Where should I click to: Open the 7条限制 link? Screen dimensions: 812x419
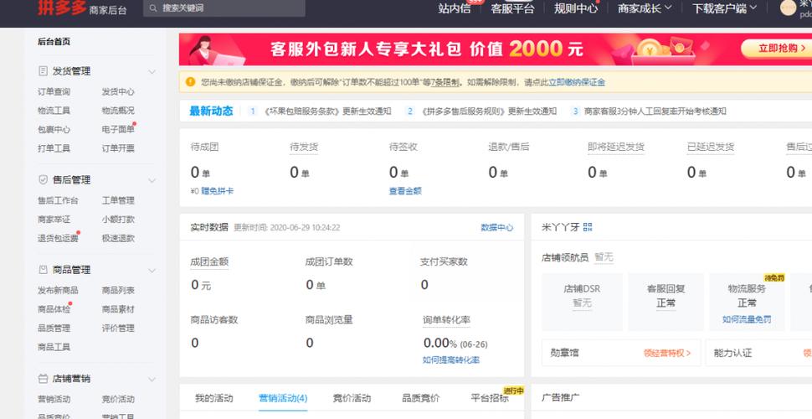click(445, 82)
